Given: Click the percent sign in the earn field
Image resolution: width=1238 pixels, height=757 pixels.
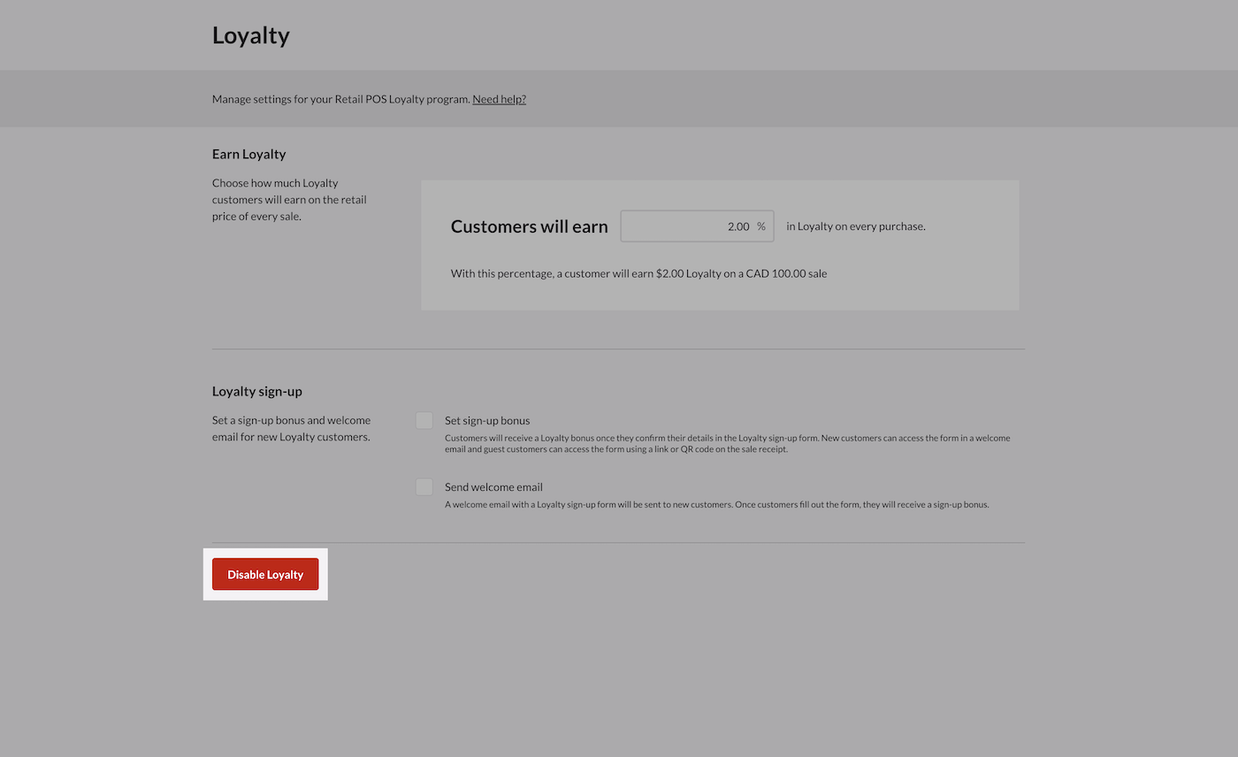Looking at the screenshot, I should point(760,226).
